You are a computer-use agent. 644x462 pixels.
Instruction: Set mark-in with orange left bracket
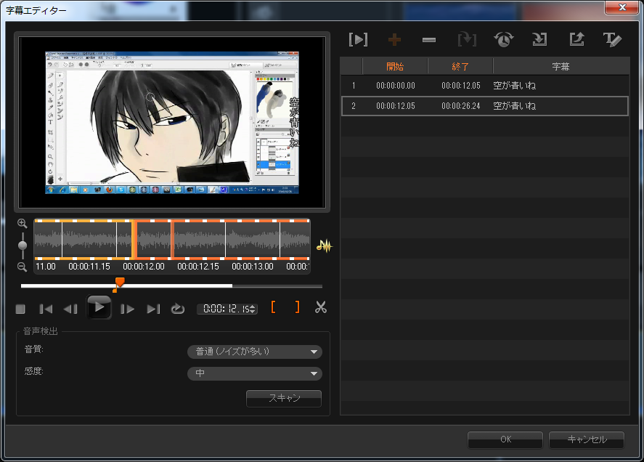273,307
